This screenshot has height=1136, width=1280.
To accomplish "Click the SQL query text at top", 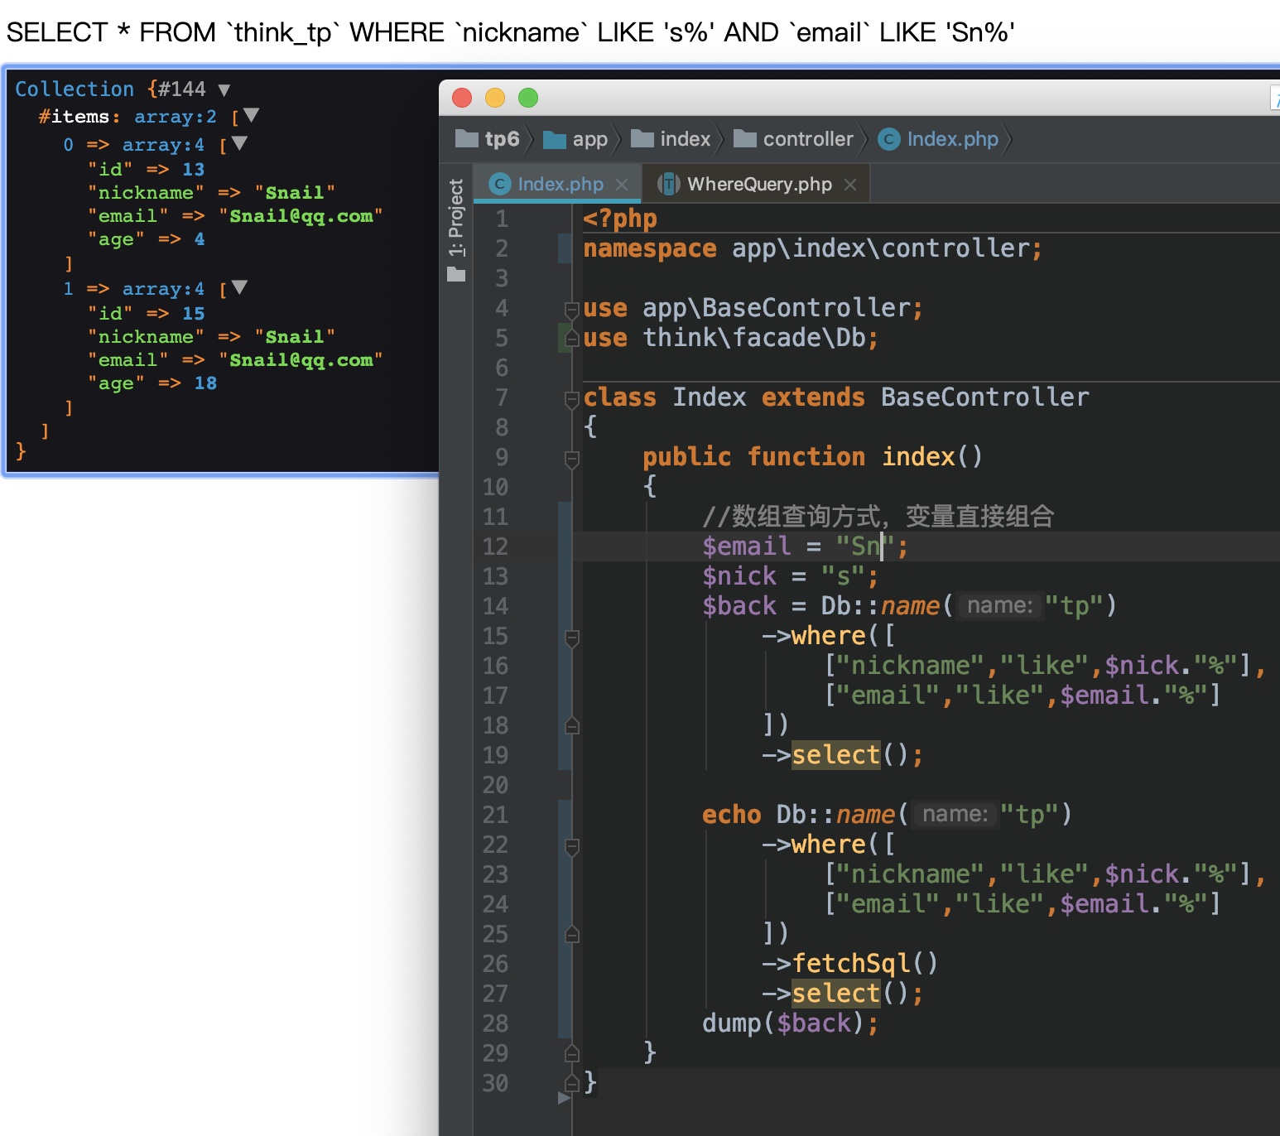I will [x=511, y=32].
